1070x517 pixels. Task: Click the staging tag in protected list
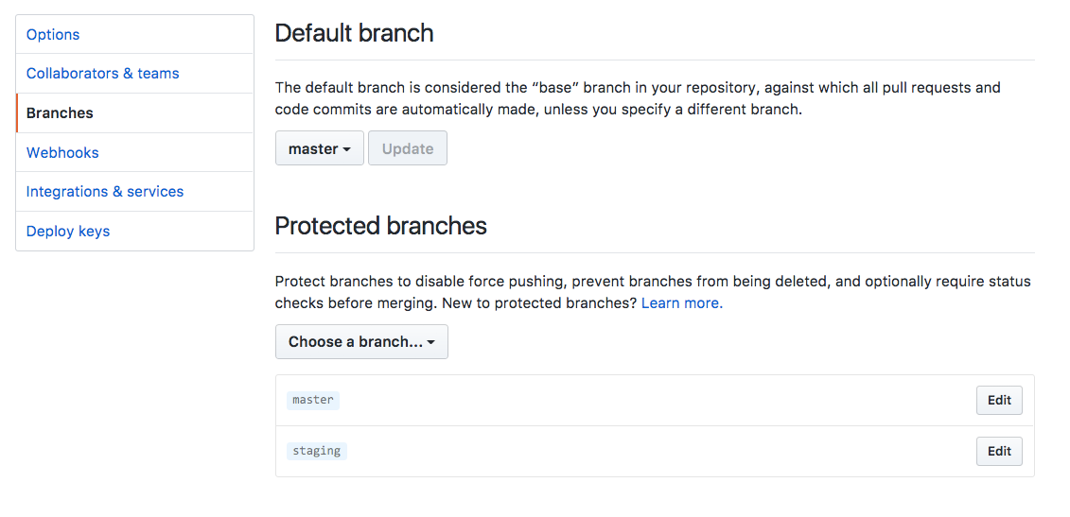coord(317,451)
